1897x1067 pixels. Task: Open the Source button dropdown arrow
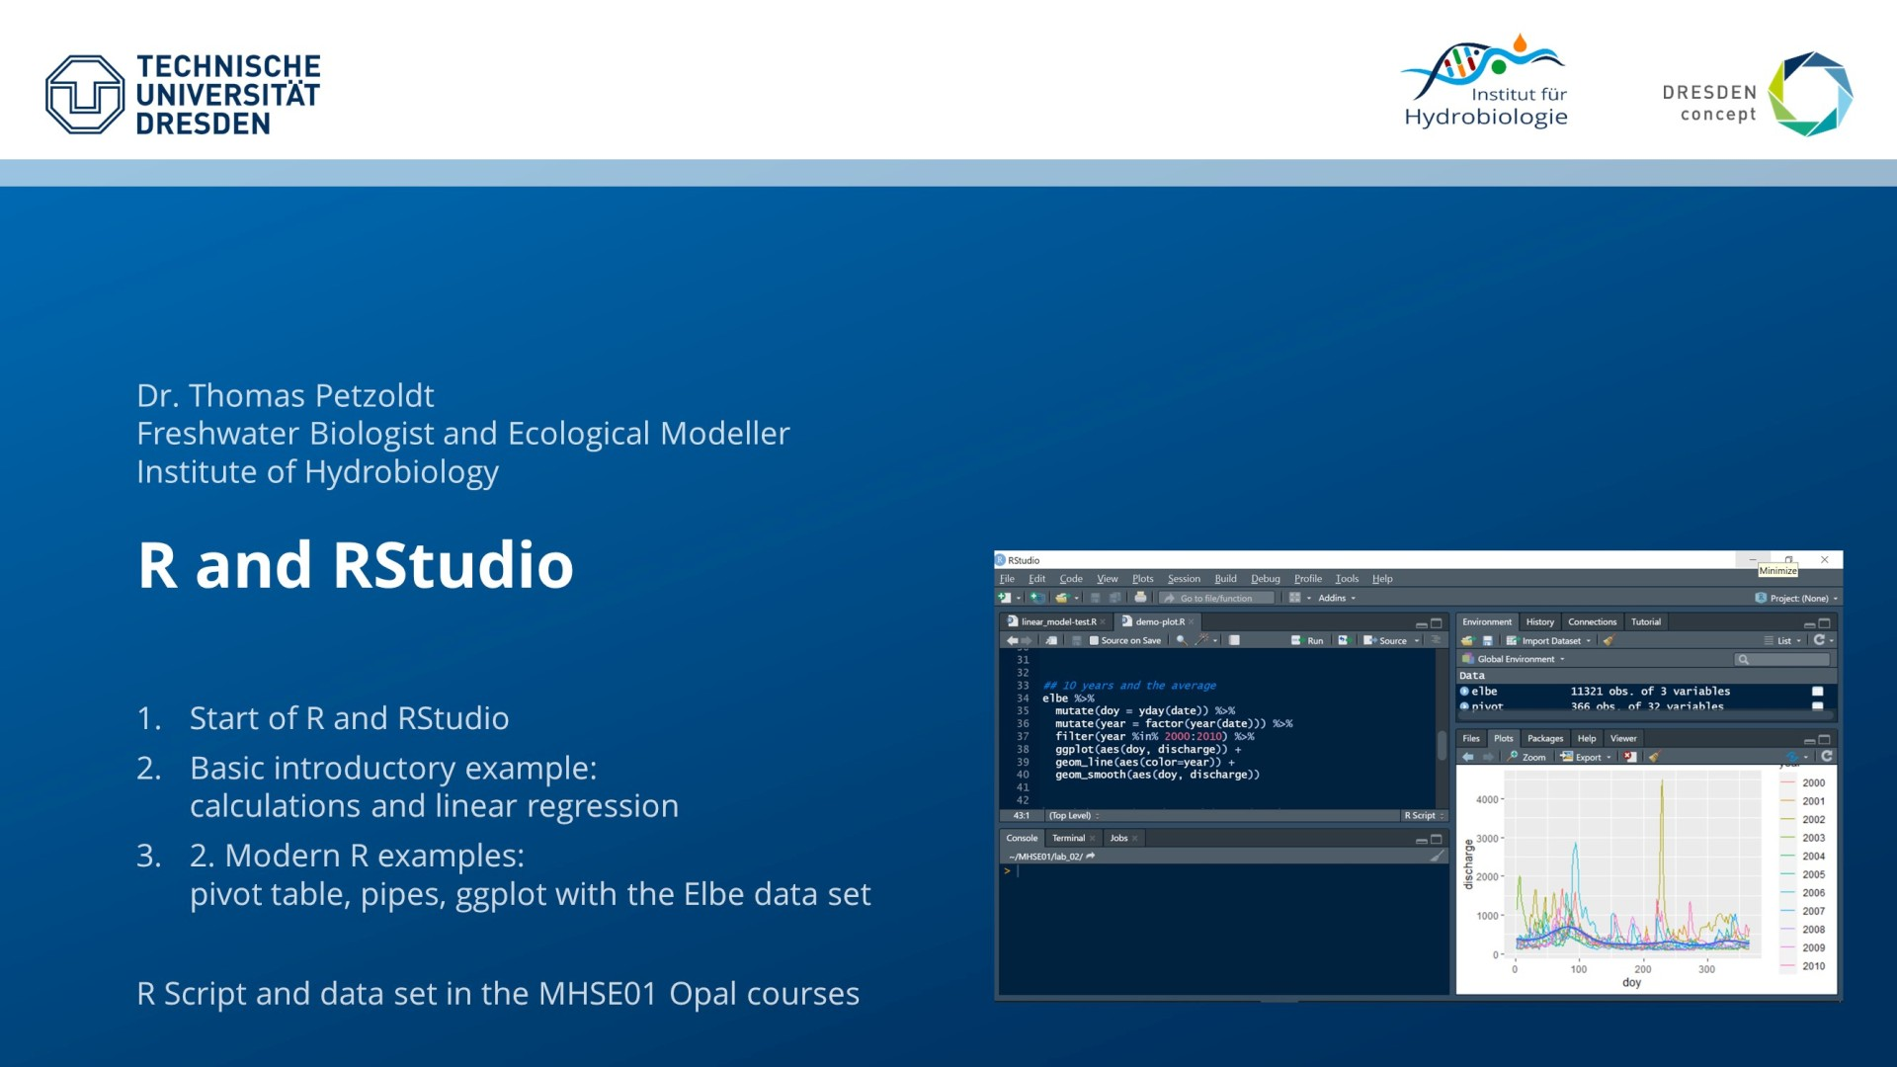coord(1417,641)
